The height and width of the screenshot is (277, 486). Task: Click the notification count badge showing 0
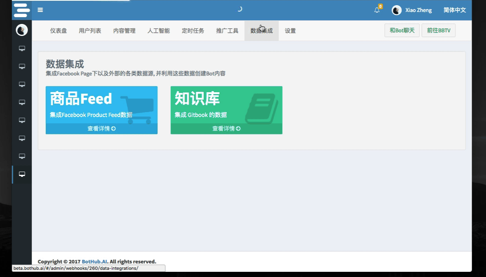tap(380, 6)
